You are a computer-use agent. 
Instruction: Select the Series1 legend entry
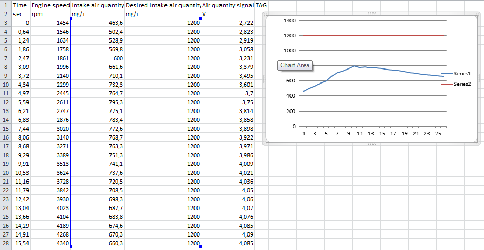(462, 74)
